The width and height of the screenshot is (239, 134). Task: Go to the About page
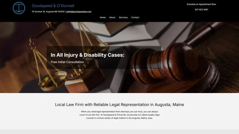[112, 17]
